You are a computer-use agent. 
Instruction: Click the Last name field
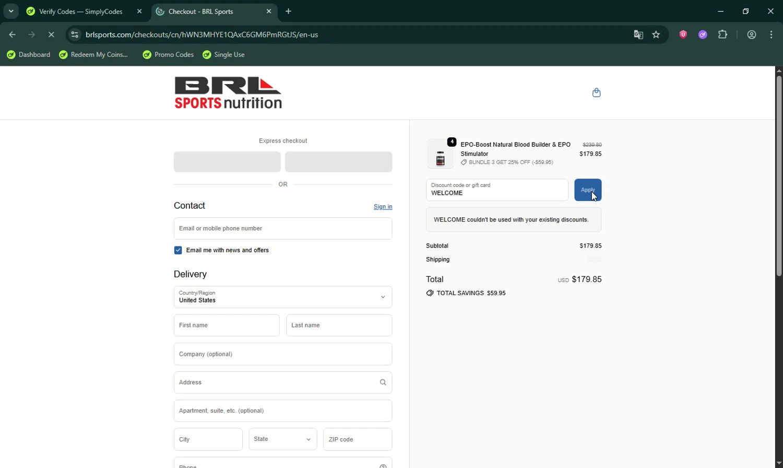[x=339, y=325]
